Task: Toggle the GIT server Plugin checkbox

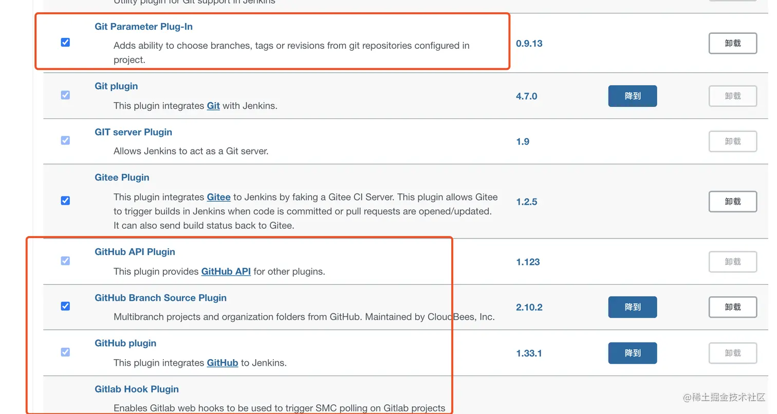Action: click(65, 140)
